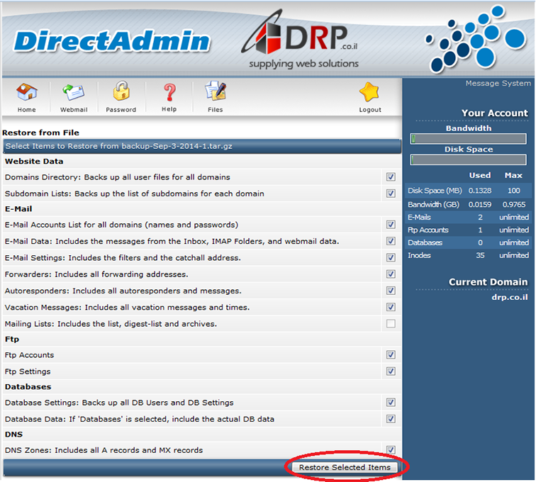Open the Files manager icon

click(215, 93)
